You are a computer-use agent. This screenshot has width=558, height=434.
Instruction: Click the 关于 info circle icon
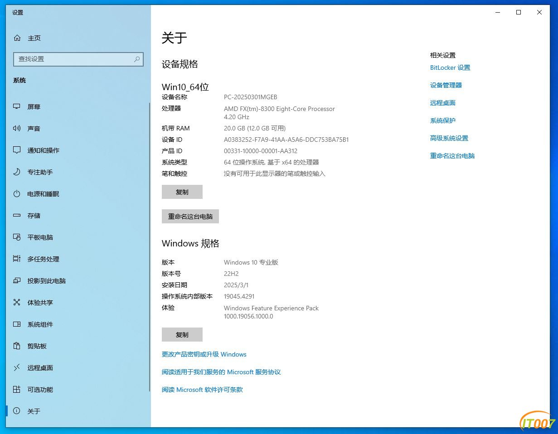click(17, 411)
